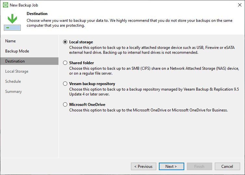Click the Veeam gear icon in title bar

pos(6,5)
